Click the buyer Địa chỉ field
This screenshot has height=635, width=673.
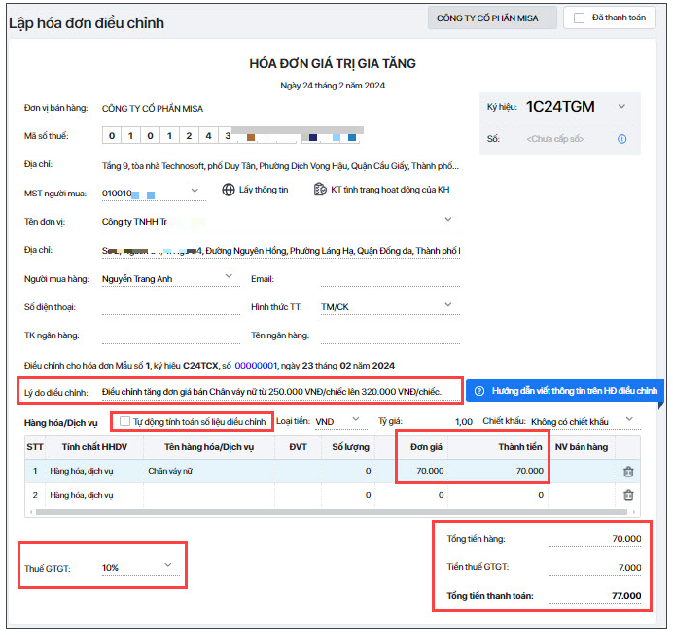(281, 251)
